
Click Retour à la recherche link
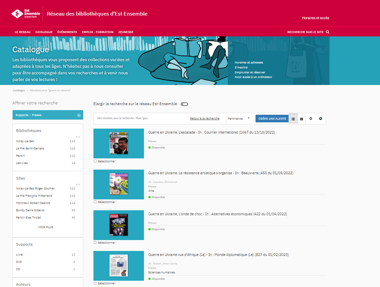point(205,118)
